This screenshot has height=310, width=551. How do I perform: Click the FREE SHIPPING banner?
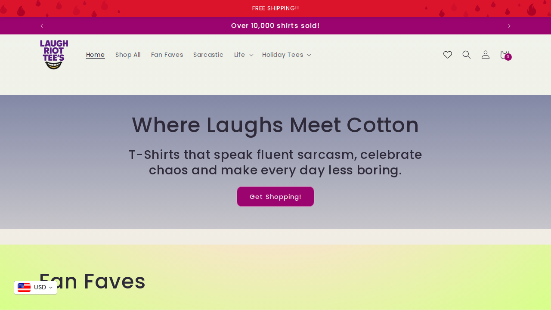275,8
